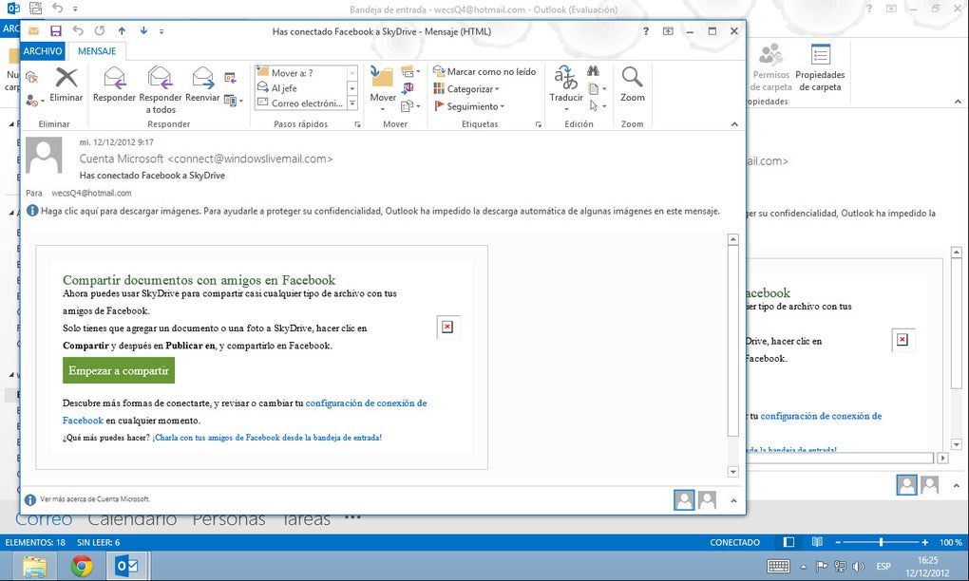Undo the last action in the message window
The height and width of the screenshot is (581, 969).
click(77, 31)
